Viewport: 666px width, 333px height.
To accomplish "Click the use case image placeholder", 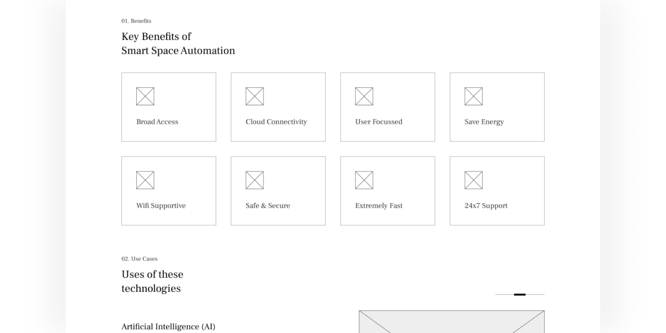I will (x=451, y=322).
